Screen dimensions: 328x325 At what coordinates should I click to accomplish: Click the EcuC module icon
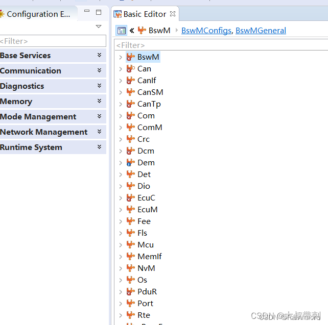(x=131, y=197)
